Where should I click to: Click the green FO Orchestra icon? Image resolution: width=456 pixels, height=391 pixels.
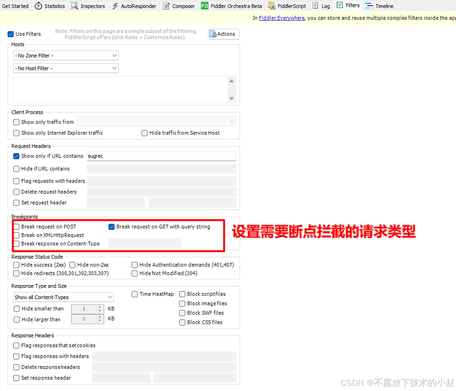pyautogui.click(x=205, y=6)
